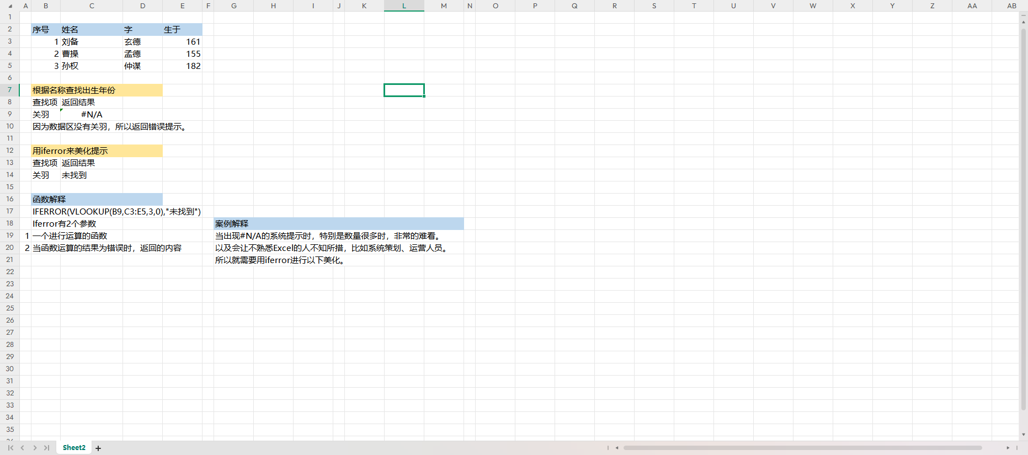Select the 案例解释 header cell
Image resolution: width=1028 pixels, height=455 pixels.
[x=233, y=224]
